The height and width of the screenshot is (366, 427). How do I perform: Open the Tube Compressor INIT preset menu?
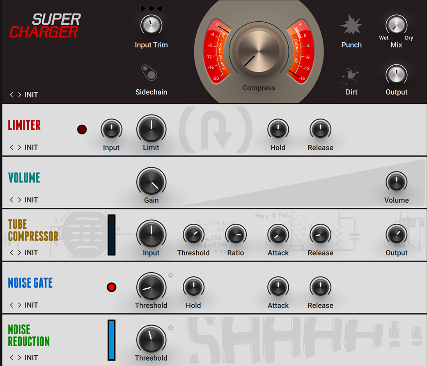tap(31, 252)
